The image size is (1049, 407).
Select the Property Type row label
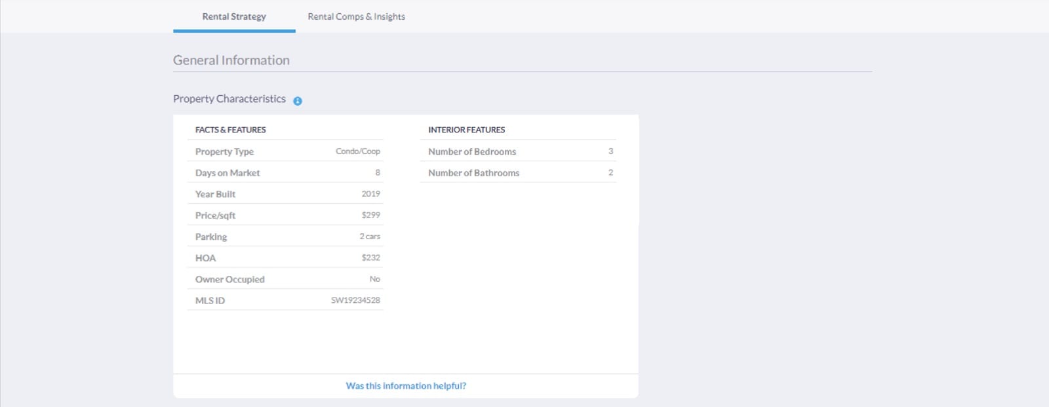coord(224,151)
